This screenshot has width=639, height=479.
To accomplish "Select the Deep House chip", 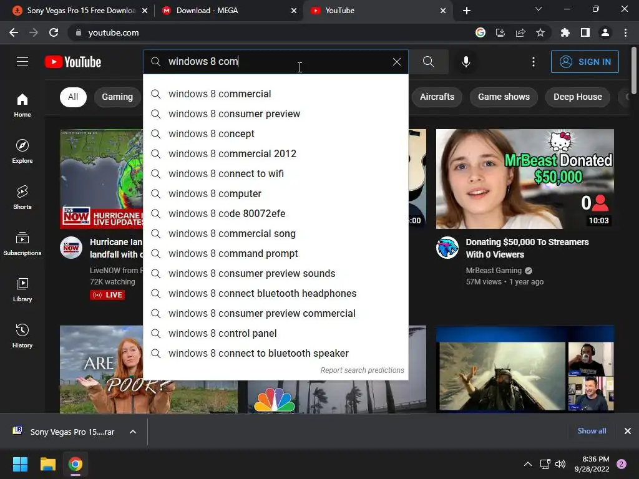I will pyautogui.click(x=577, y=97).
